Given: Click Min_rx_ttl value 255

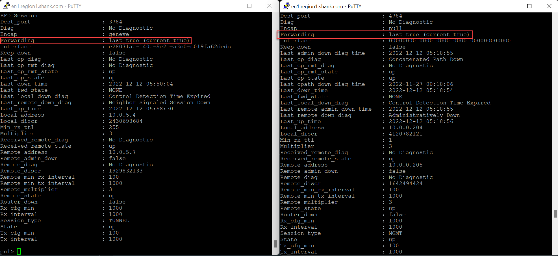Looking at the screenshot, I should point(114,127).
